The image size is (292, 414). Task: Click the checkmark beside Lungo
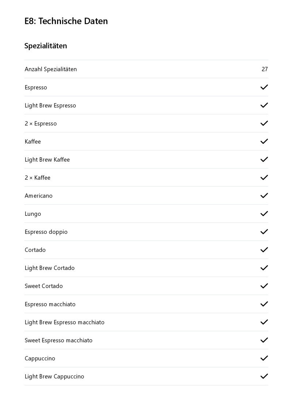(x=264, y=214)
